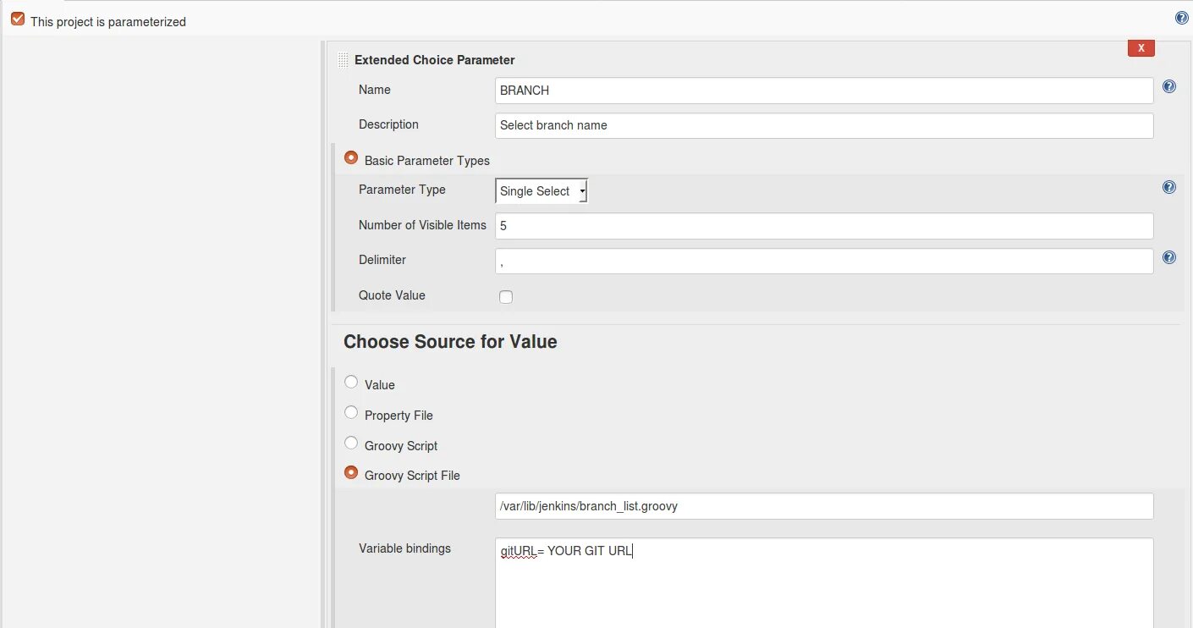This screenshot has width=1193, height=628.
Task: Enable the Quote Value checkbox
Action: click(x=506, y=297)
